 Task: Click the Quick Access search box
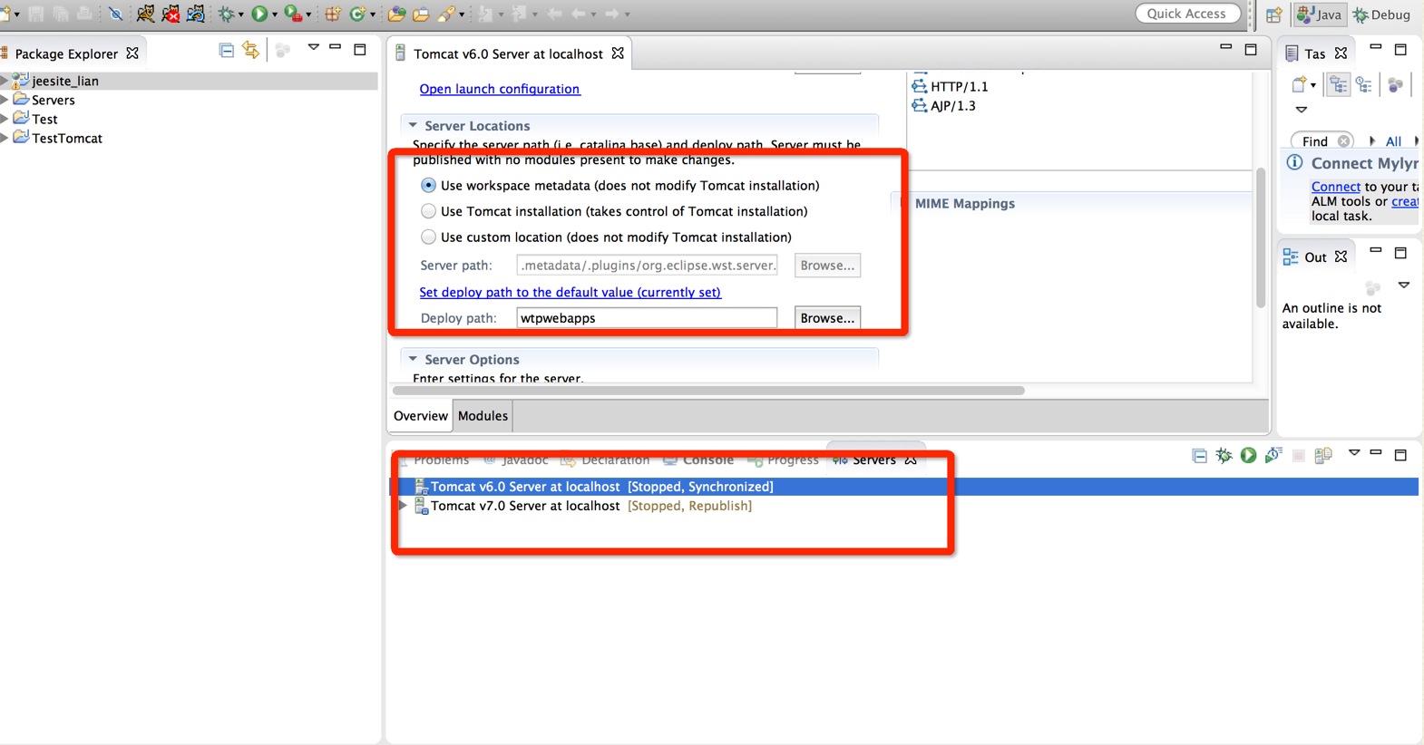click(x=1187, y=14)
